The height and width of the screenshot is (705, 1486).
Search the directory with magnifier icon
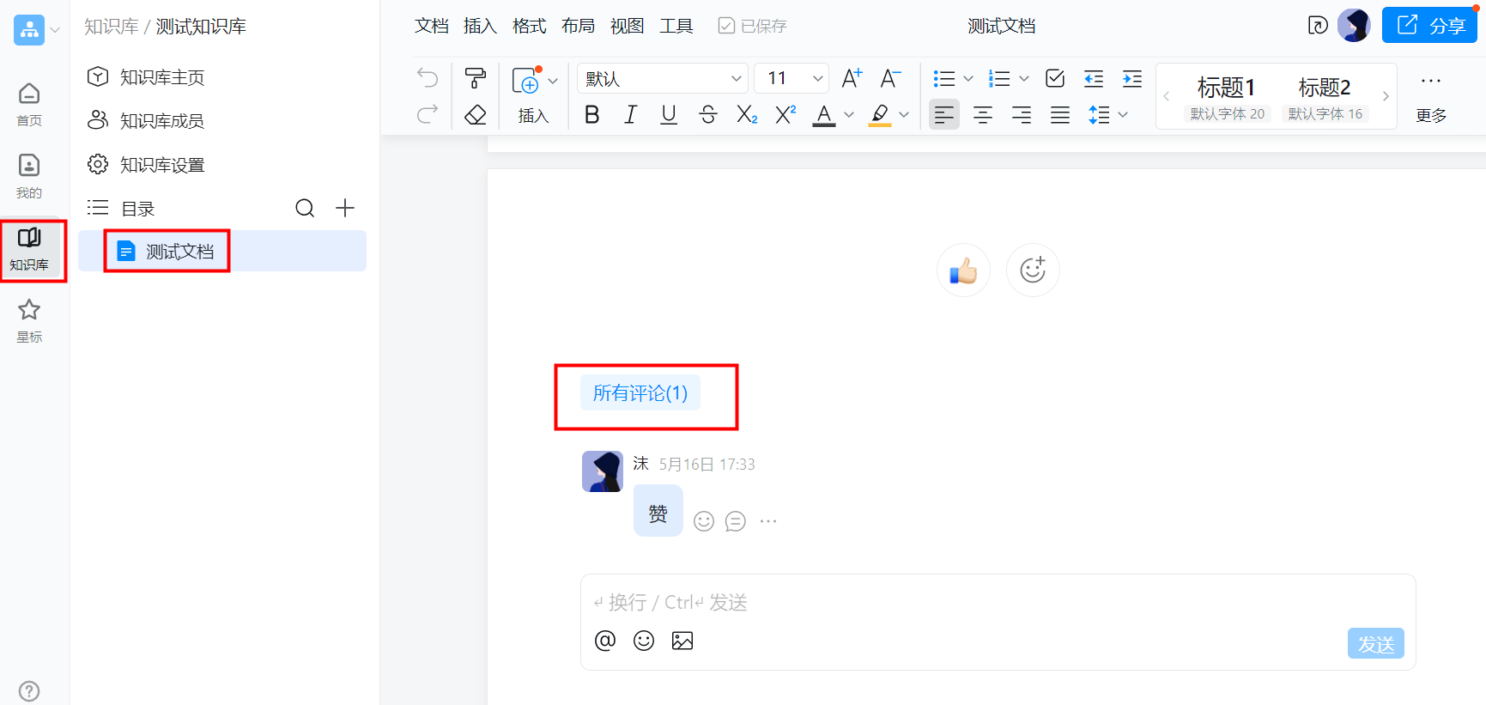[305, 208]
